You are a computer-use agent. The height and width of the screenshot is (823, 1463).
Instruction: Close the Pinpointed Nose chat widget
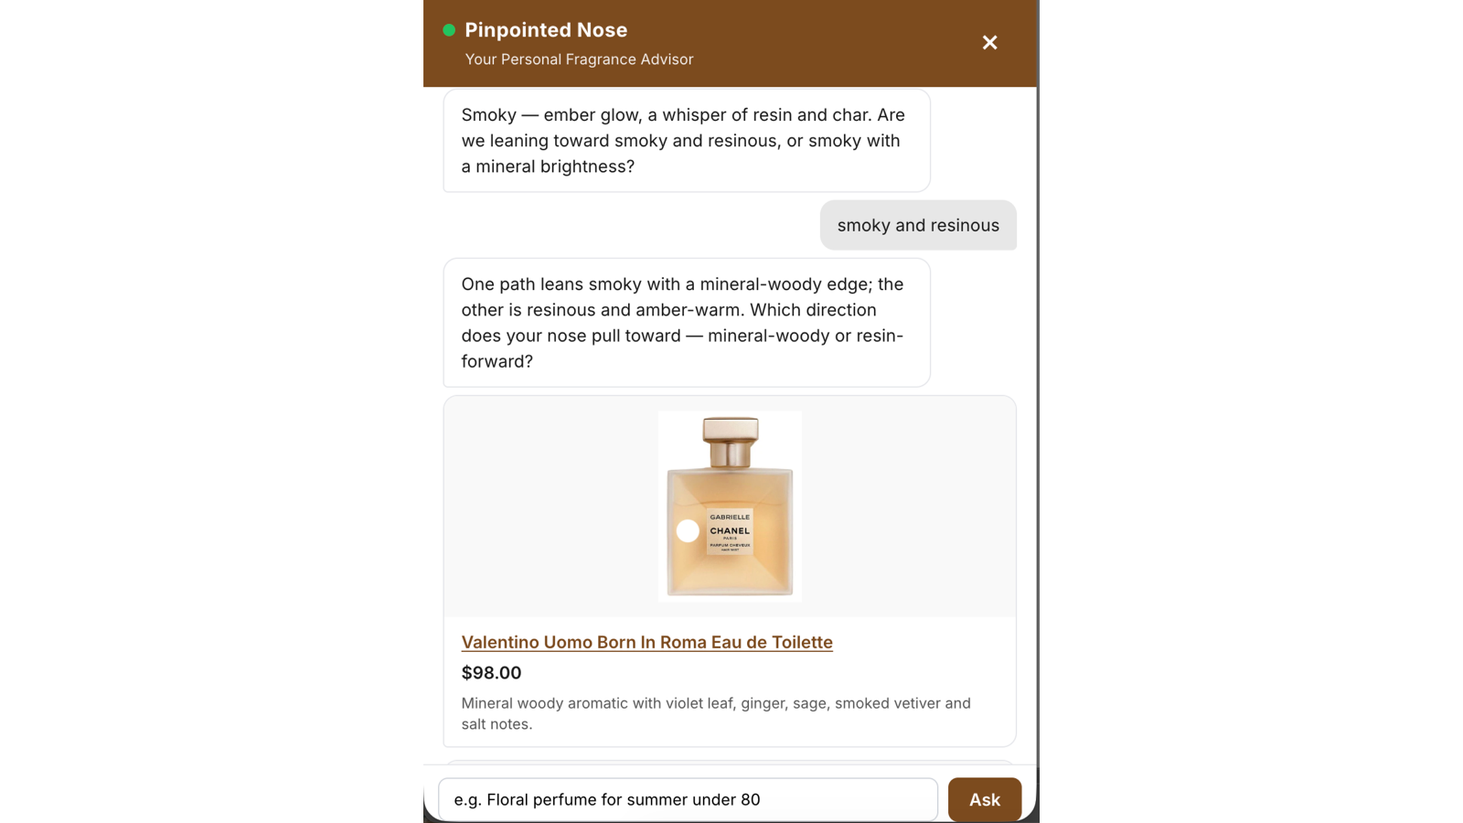[989, 43]
